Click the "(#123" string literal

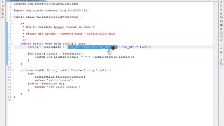coord(143,47)
